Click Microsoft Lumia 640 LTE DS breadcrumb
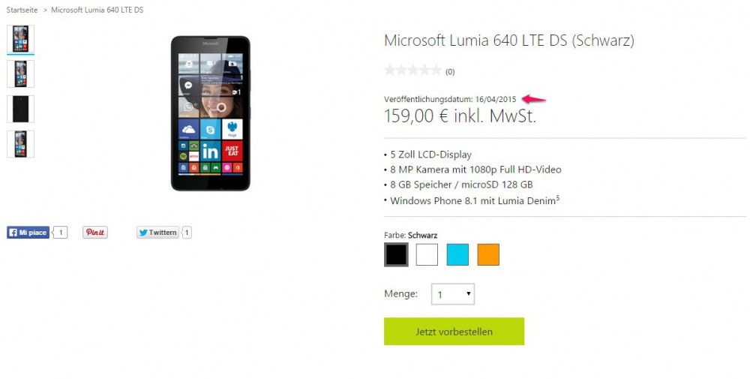Image resolution: width=750 pixels, height=379 pixels. click(x=97, y=10)
